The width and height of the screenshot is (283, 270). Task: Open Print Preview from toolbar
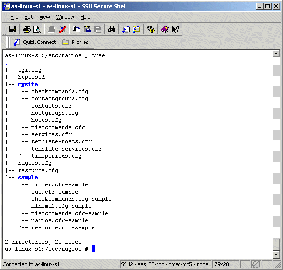(x=37, y=29)
